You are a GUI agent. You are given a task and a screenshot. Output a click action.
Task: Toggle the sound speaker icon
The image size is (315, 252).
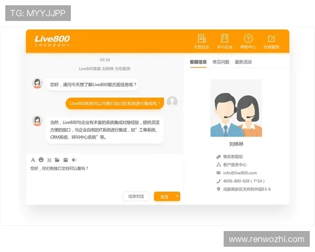[x=74, y=160]
